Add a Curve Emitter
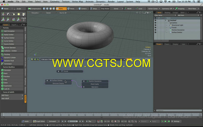 12,41
